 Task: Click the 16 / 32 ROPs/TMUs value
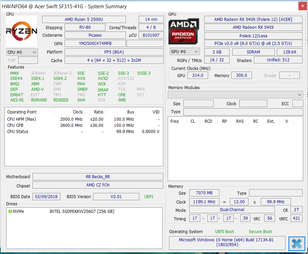pos(217,60)
